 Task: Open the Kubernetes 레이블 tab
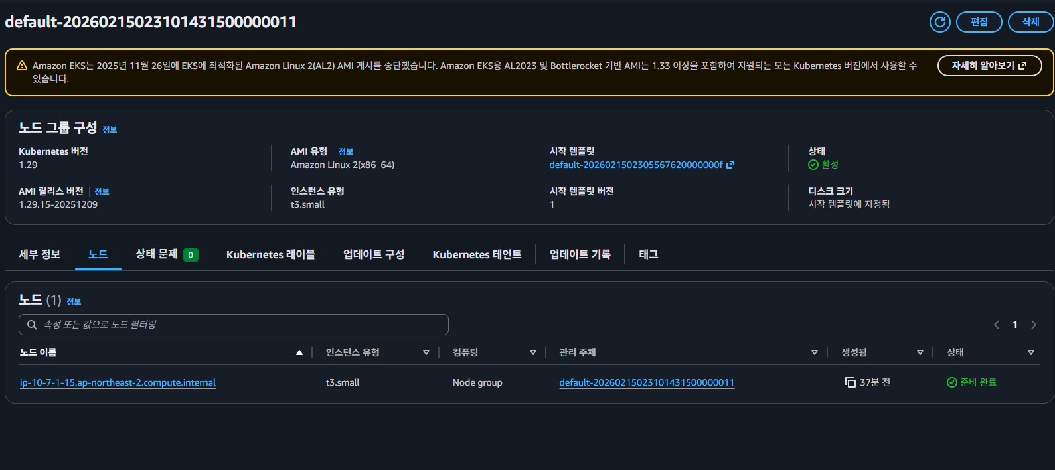270,254
